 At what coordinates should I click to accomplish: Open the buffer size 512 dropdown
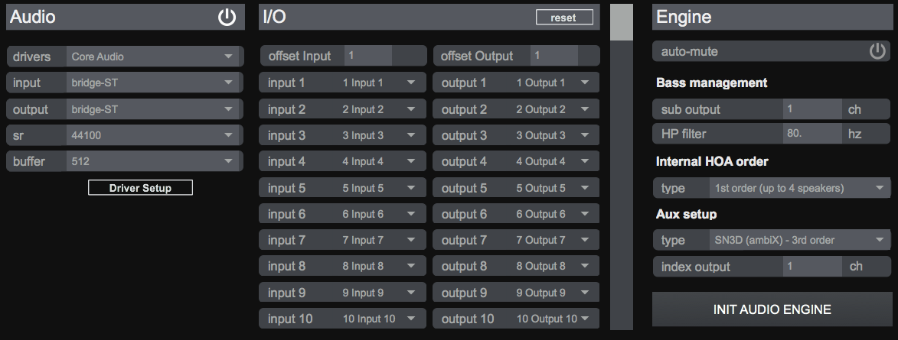(x=152, y=161)
